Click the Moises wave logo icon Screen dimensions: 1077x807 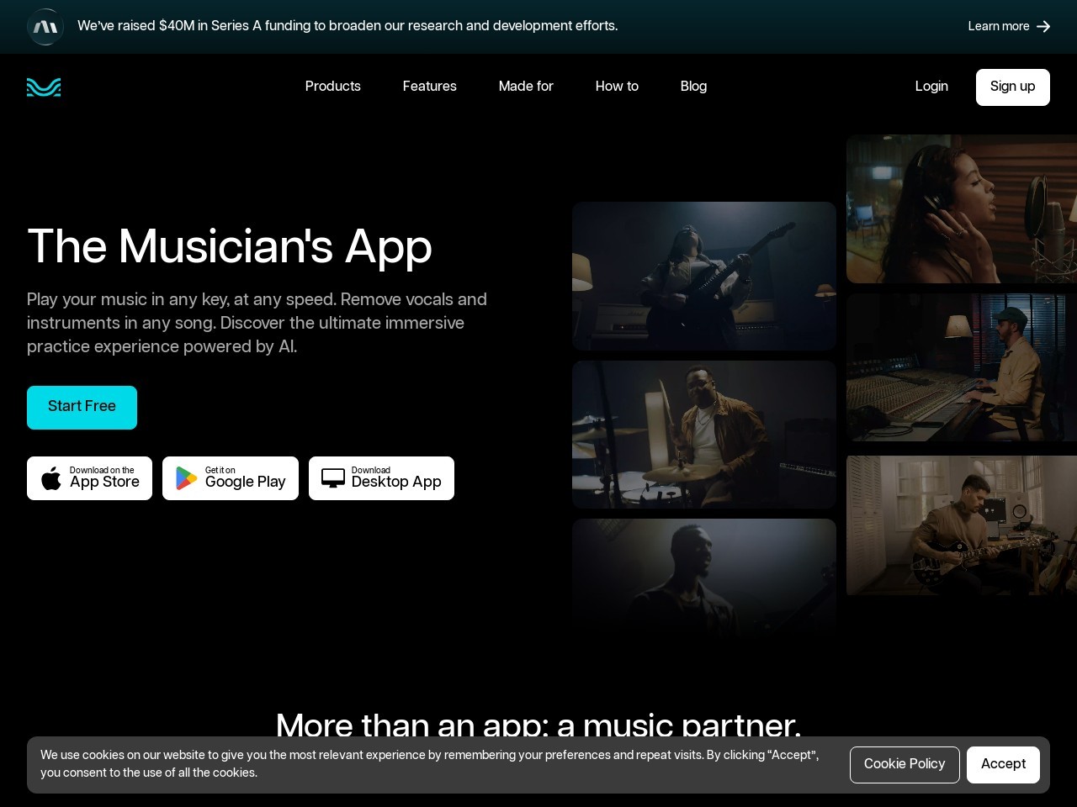[x=44, y=87]
